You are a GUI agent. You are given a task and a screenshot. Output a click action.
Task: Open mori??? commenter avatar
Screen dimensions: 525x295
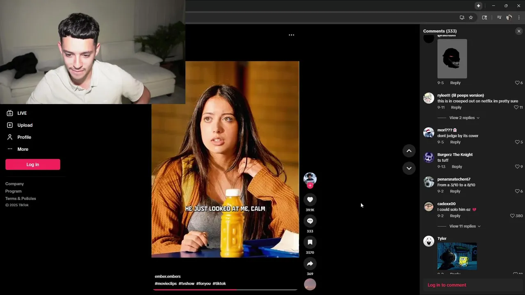click(429, 133)
